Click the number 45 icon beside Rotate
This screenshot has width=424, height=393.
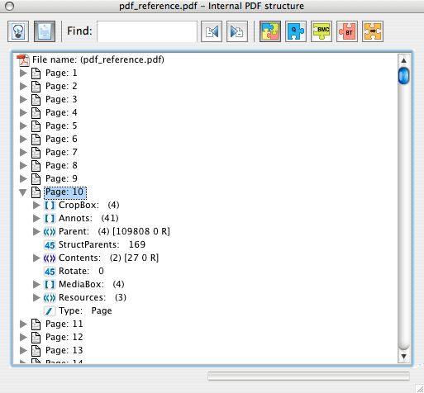[50, 272]
